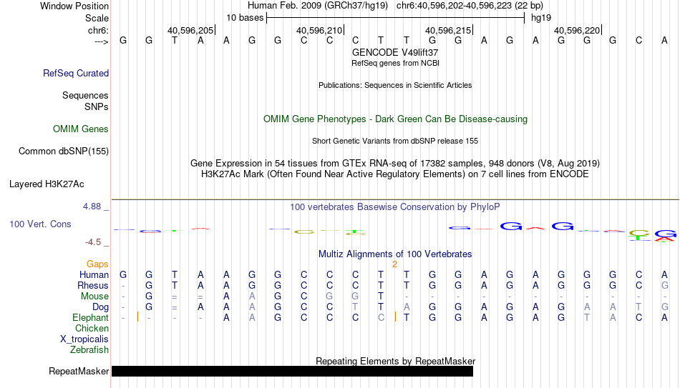This screenshot has width=680, height=388.
Task: Click the chr6:40,596,202-40,596,223 (22 bp) range text
Action: tap(470, 6)
